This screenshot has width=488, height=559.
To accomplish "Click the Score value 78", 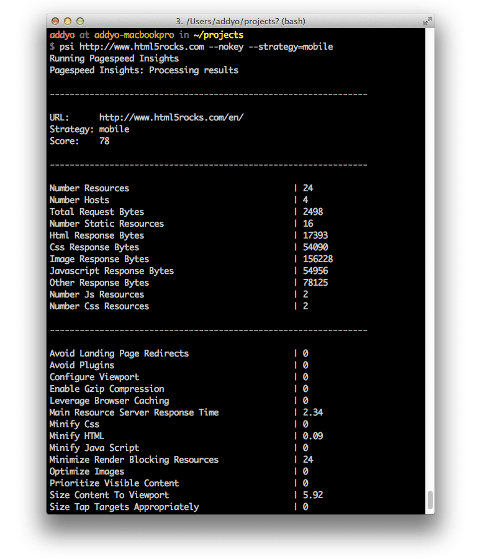I will 104,141.
